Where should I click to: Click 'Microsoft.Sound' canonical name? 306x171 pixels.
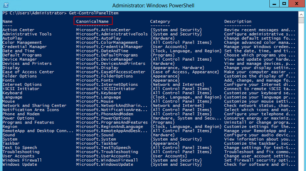(x=95, y=135)
